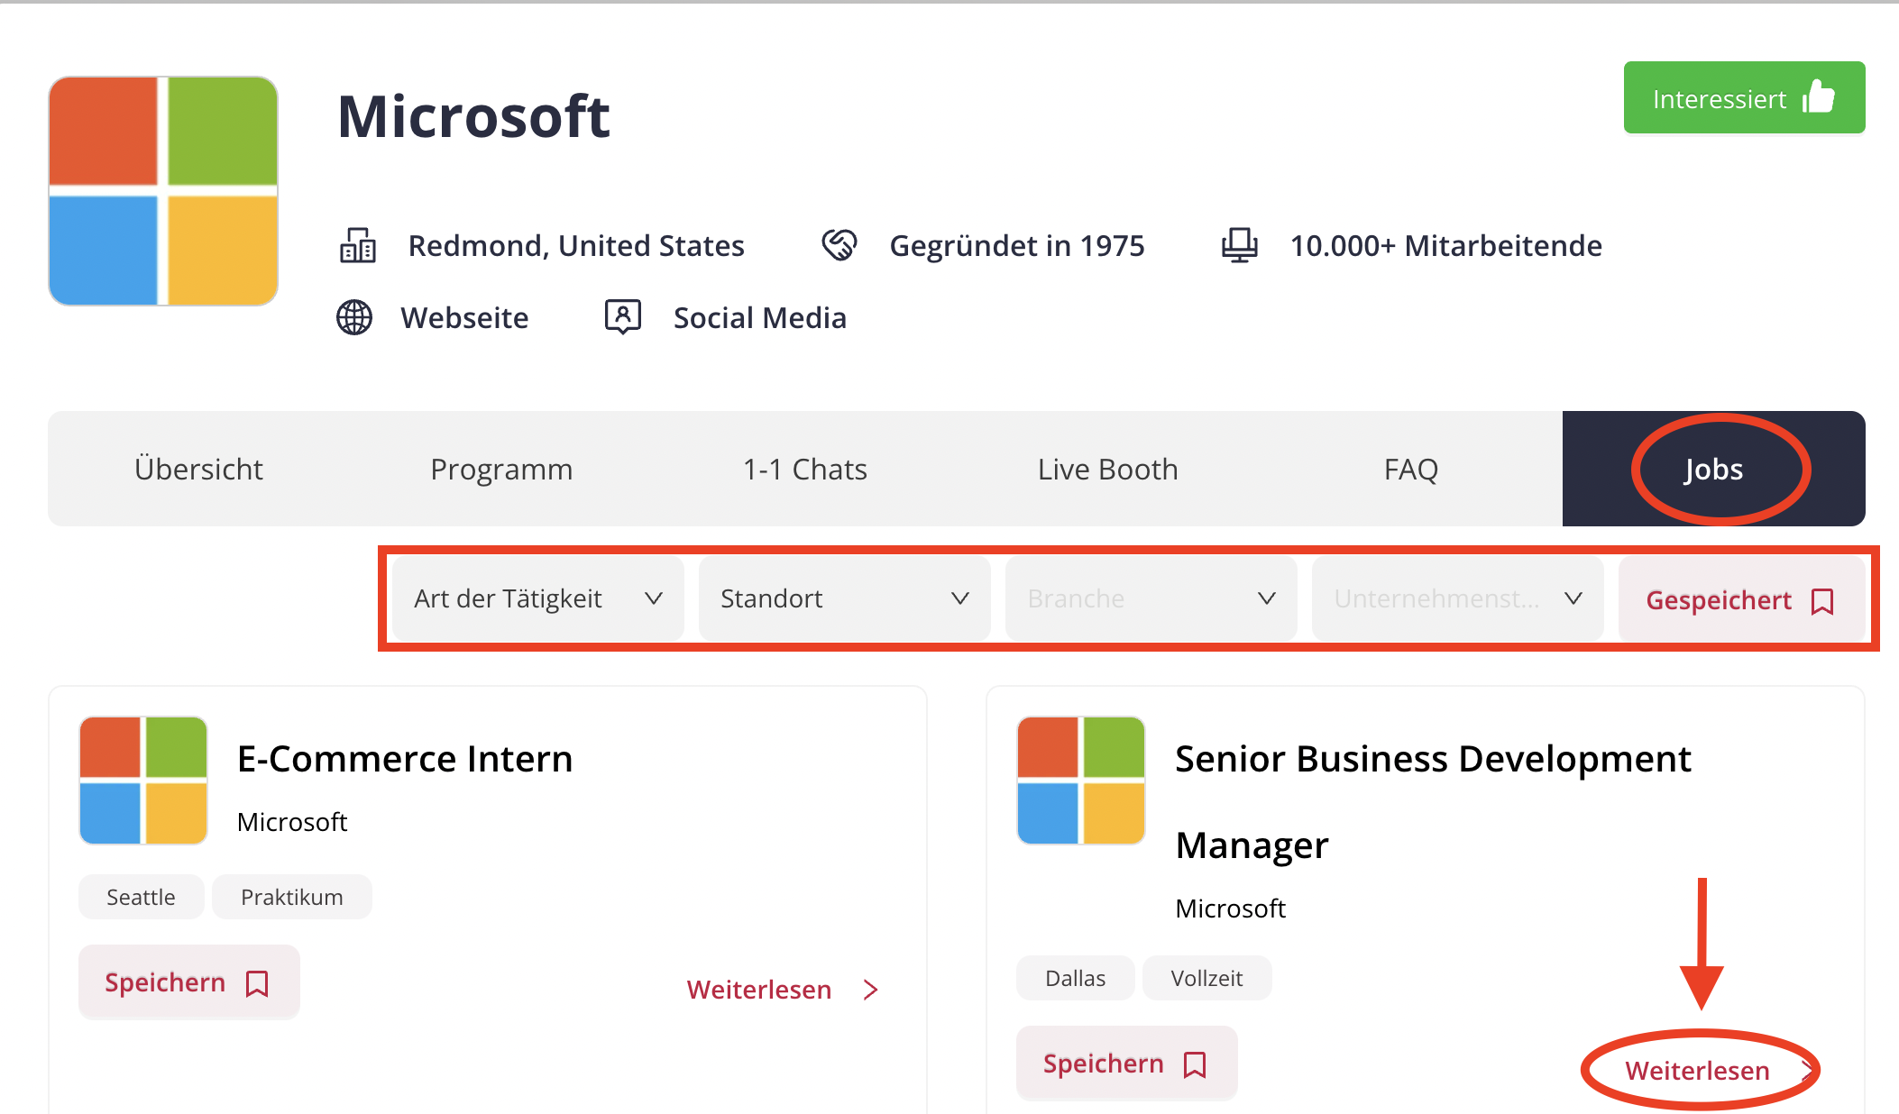
Task: Open Weiterlesen link for E-Commerce Intern
Action: pyautogui.click(x=782, y=990)
